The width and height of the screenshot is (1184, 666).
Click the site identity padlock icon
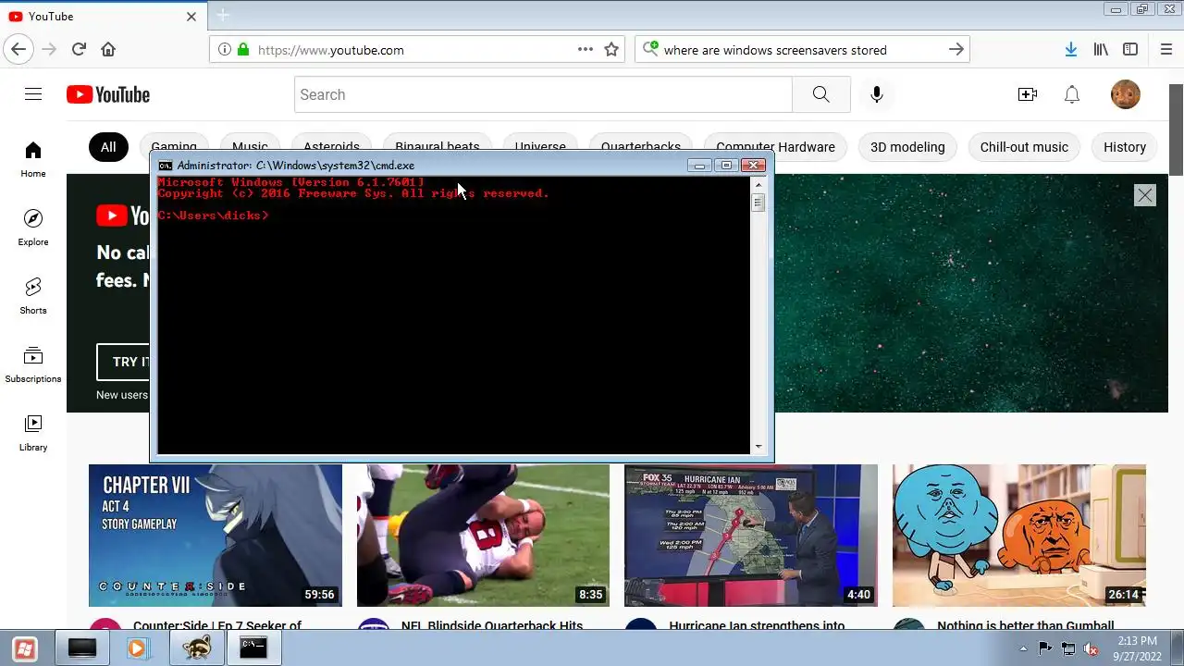pos(243,50)
